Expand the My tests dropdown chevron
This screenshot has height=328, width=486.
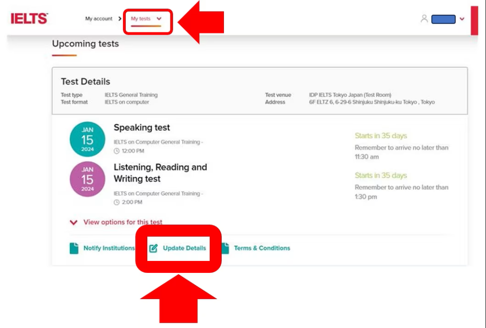point(159,19)
